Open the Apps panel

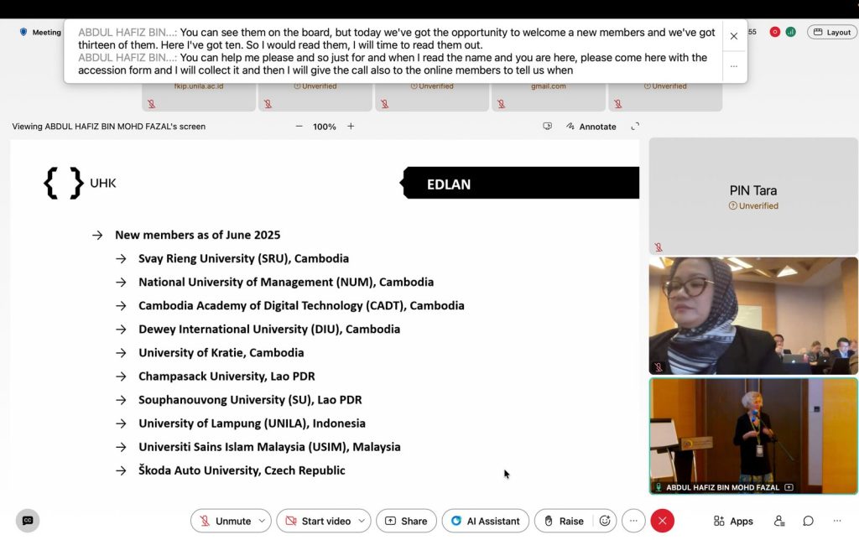[733, 521]
